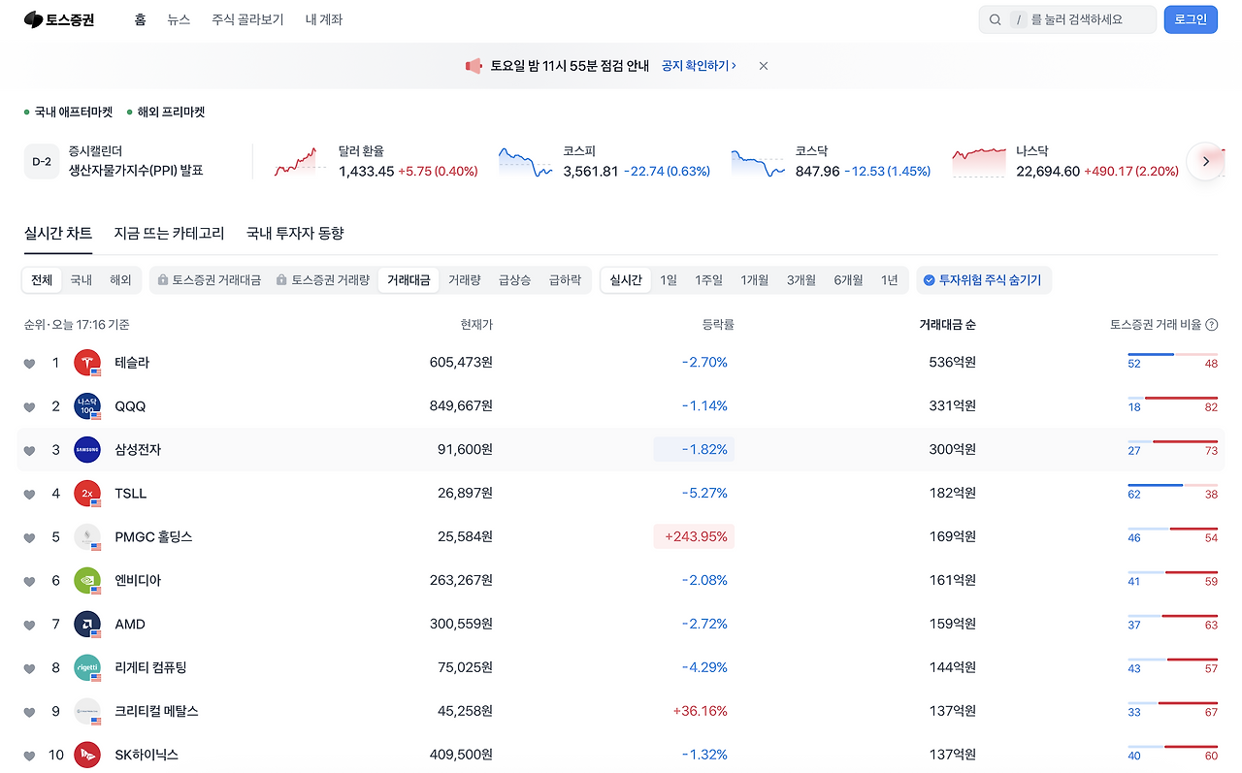This screenshot has height=773, width=1242.
Task: Click the AMD stock logo
Action: point(87,625)
